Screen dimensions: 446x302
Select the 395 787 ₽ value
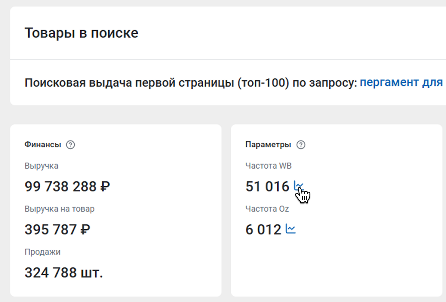coord(57,230)
